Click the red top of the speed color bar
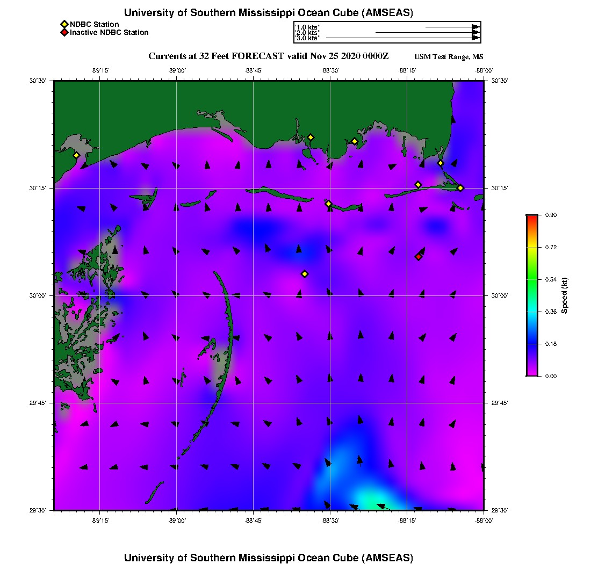 [531, 218]
